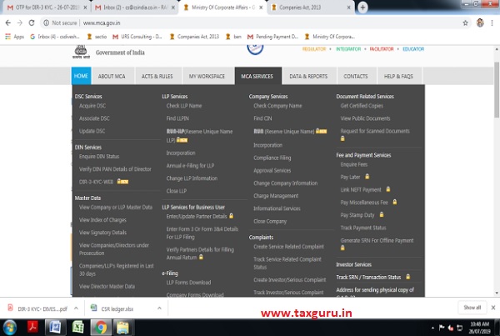
Task: Open ABOUT MCA menu
Action: [112, 76]
